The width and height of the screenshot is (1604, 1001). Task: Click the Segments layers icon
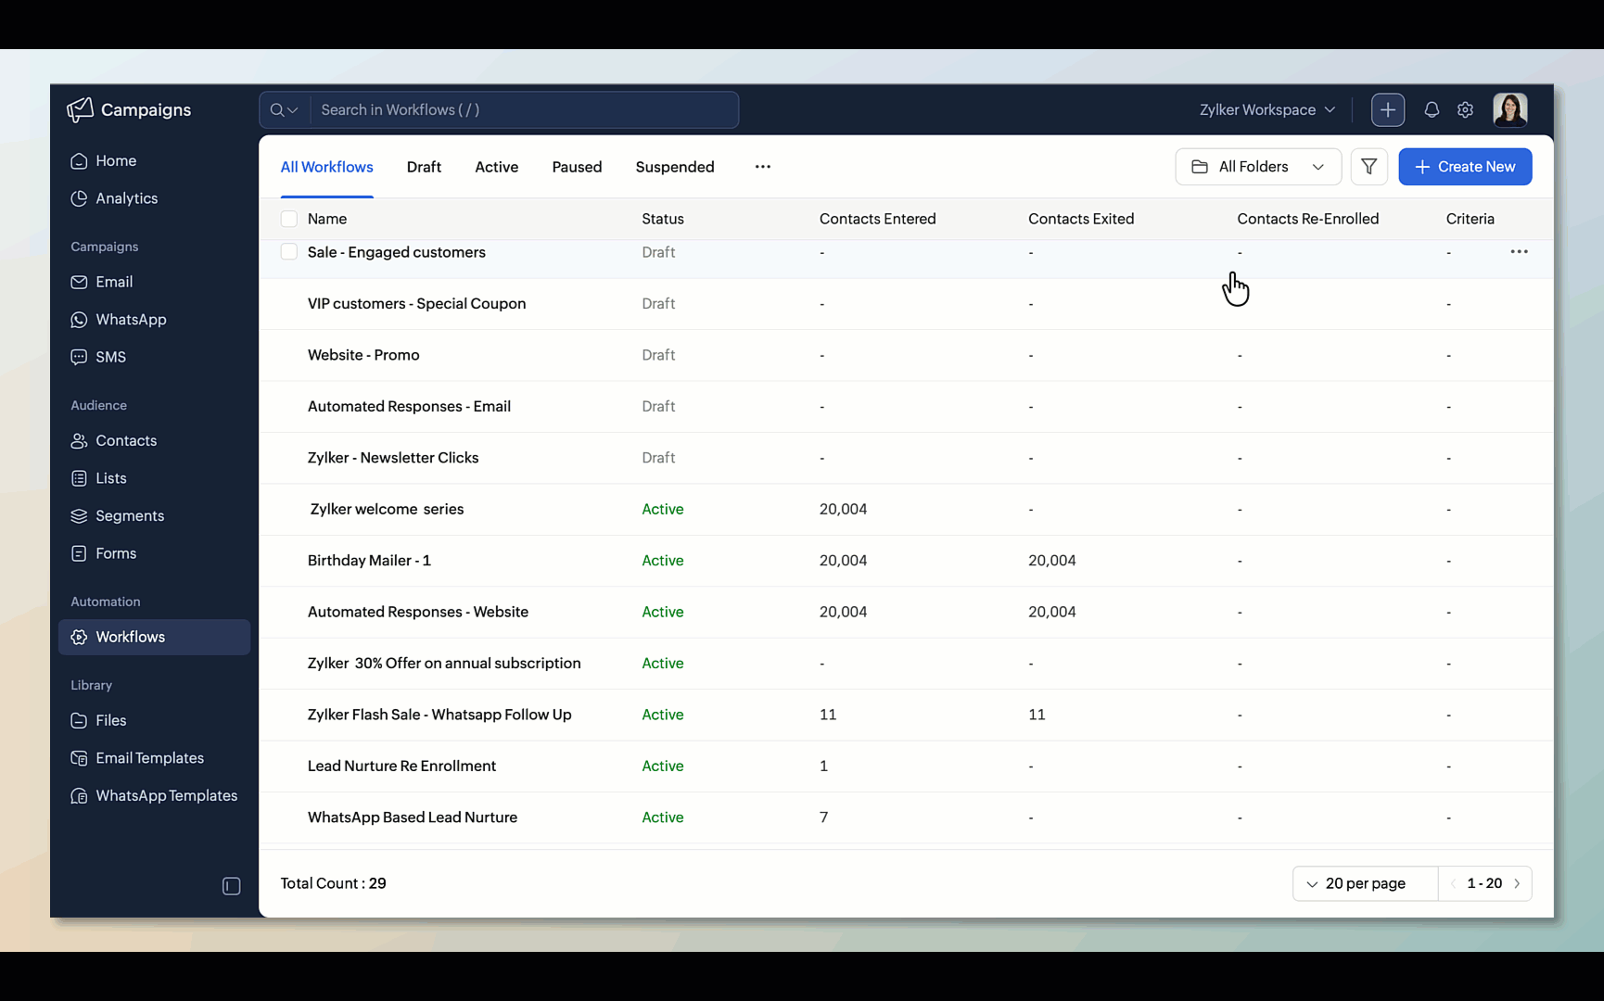click(x=79, y=516)
